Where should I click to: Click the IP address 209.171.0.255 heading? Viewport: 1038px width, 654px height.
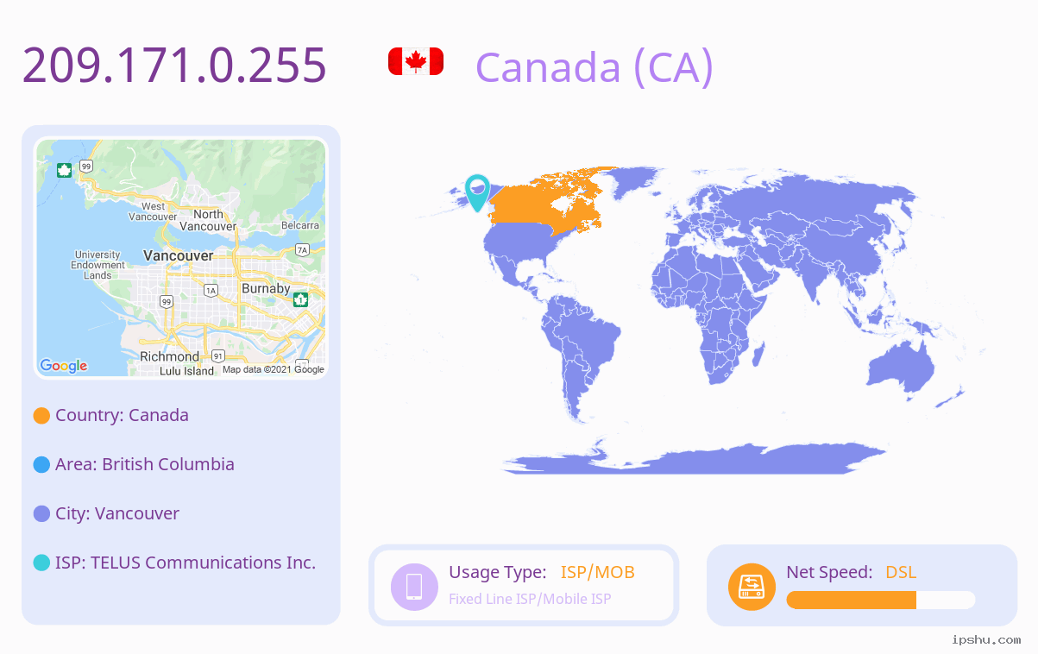[174, 65]
